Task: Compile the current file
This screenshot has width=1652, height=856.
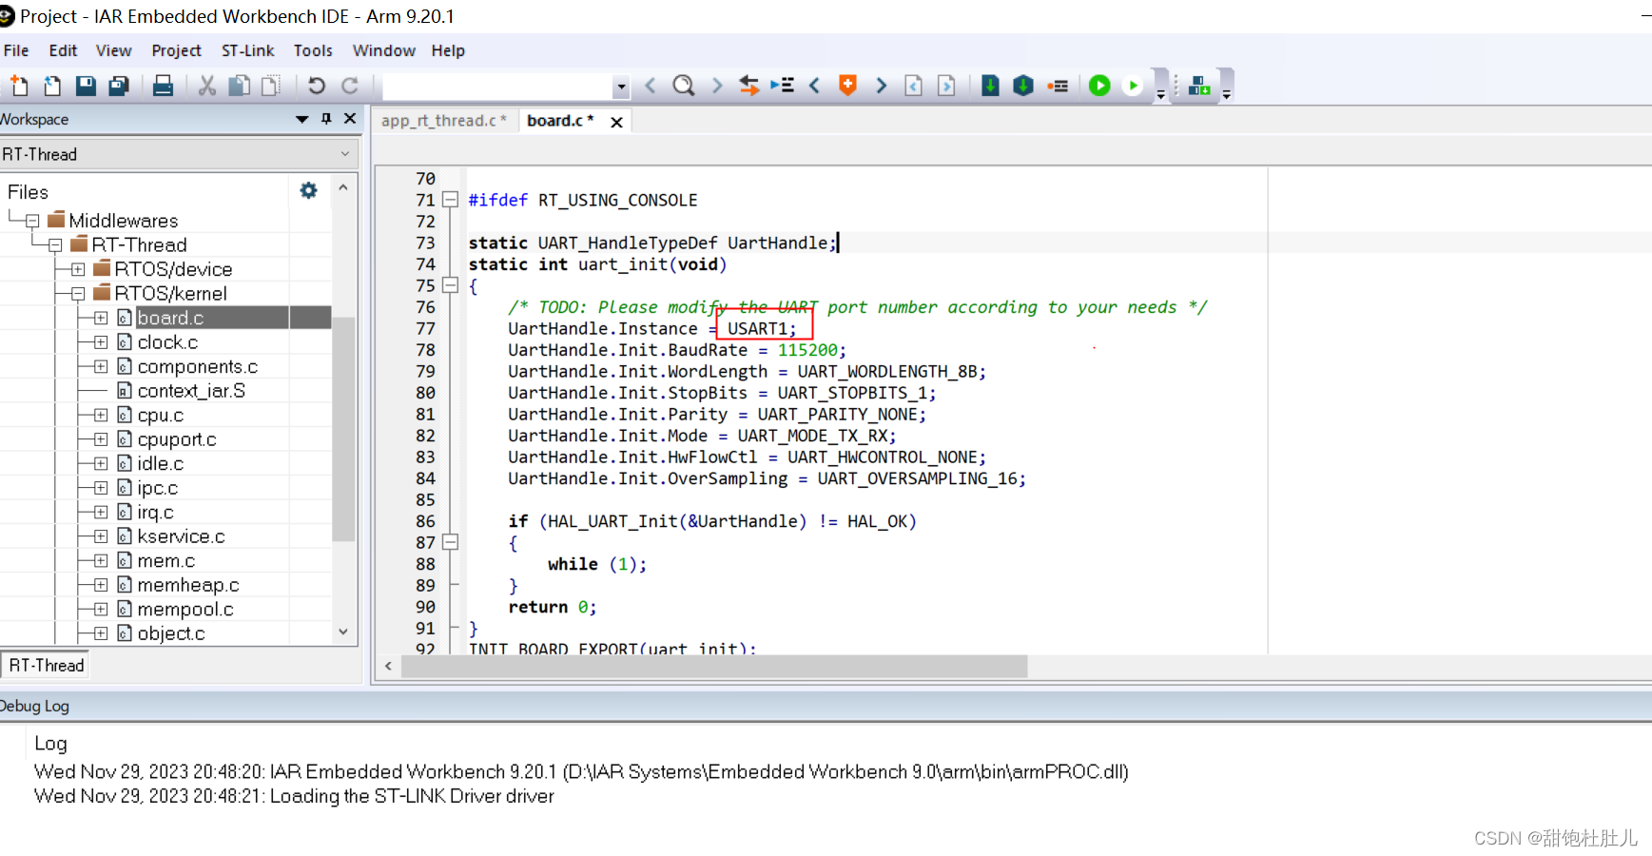Action: (x=990, y=86)
